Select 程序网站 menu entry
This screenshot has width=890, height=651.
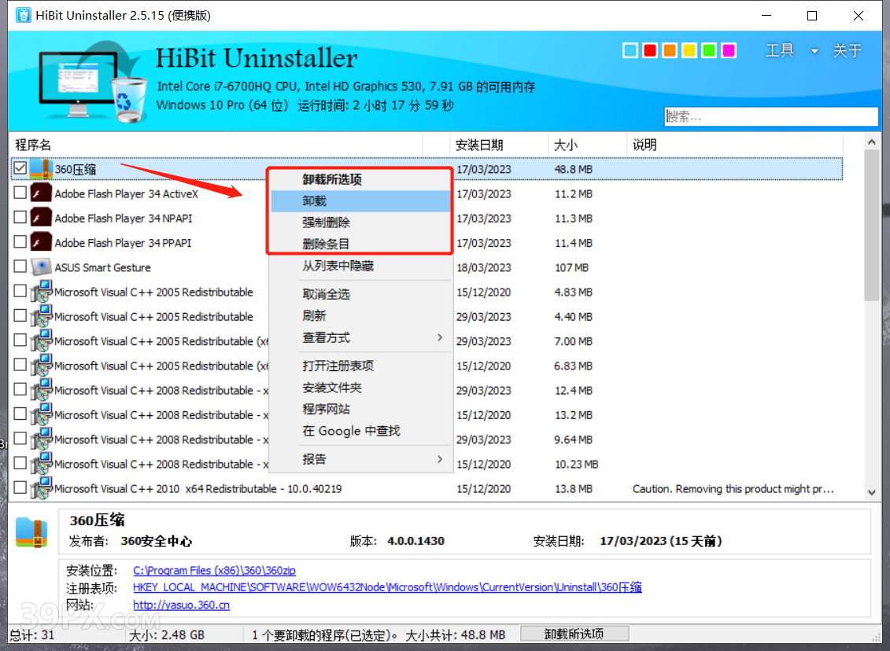360,409
